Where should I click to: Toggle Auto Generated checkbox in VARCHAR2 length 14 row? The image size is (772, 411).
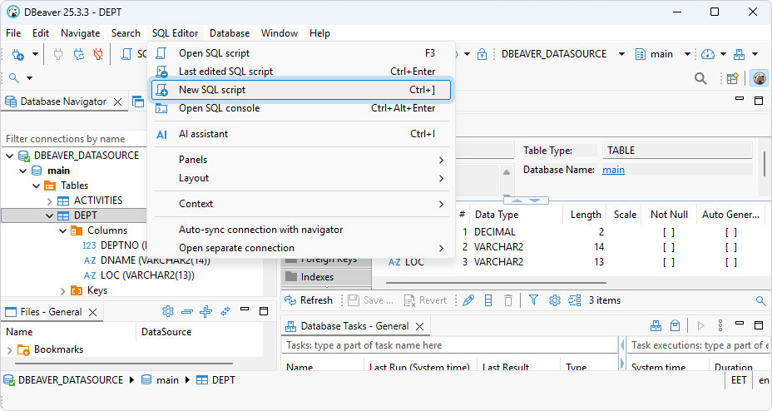731,247
